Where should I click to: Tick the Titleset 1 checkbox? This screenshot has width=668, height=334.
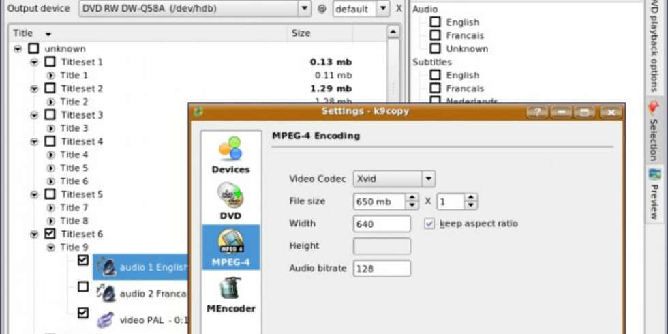[50, 62]
